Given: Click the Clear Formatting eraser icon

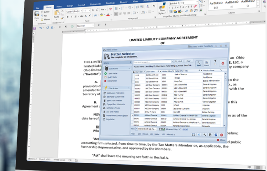Looking at the screenshot, I should click(x=110, y=9).
